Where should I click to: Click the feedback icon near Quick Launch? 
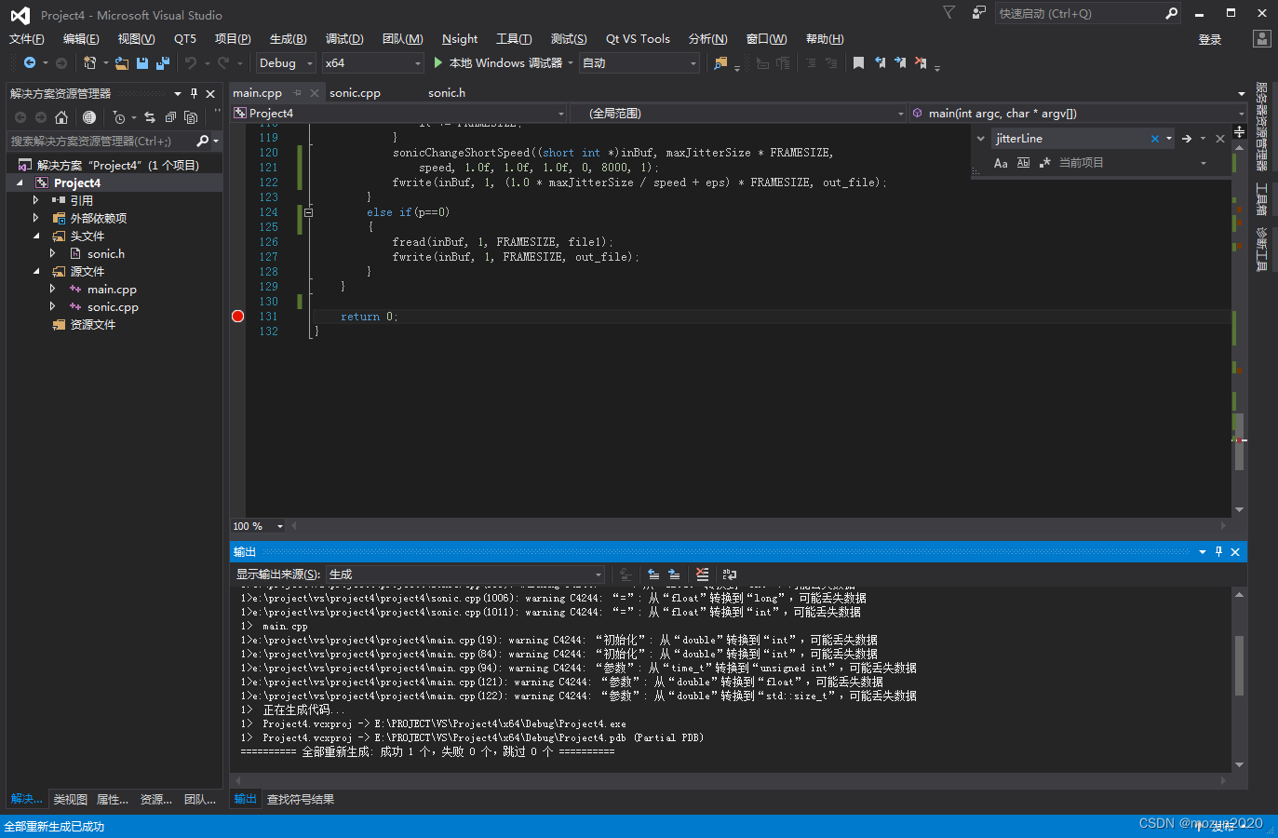(978, 13)
